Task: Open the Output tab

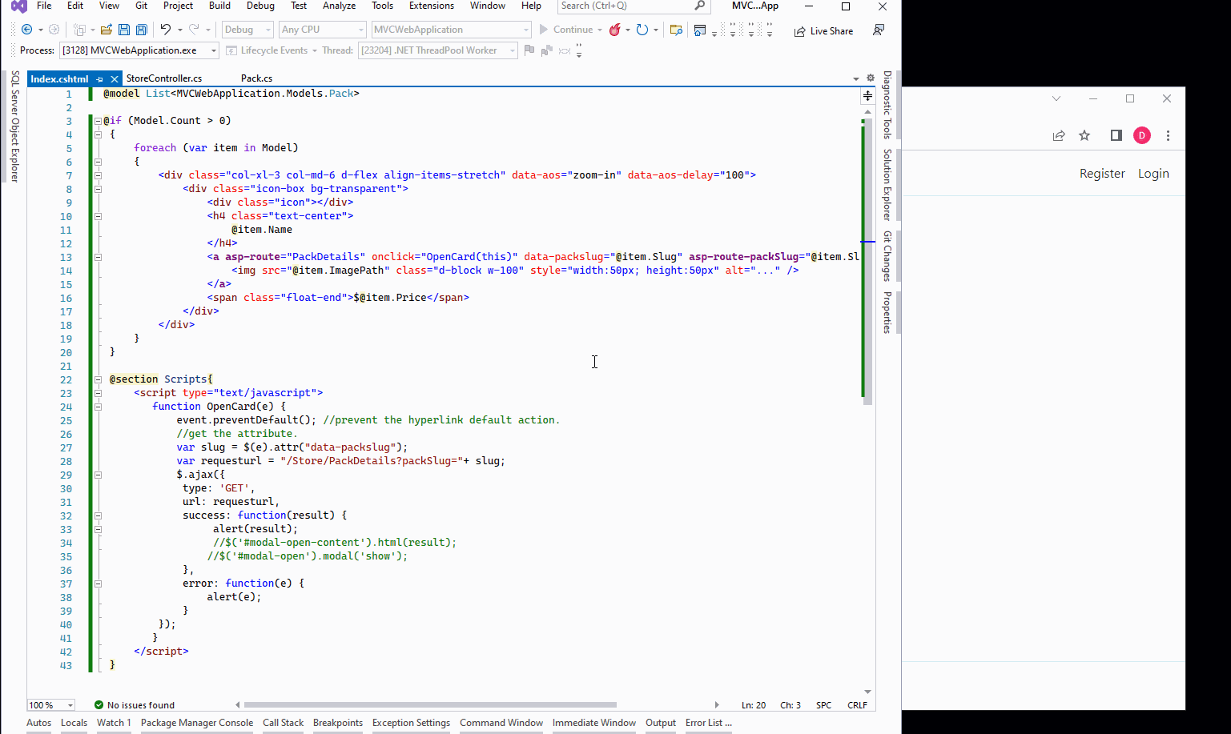Action: click(661, 723)
